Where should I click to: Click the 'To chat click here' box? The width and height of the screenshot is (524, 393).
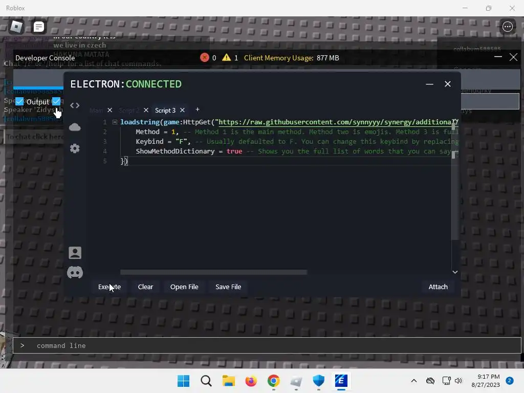(x=34, y=137)
